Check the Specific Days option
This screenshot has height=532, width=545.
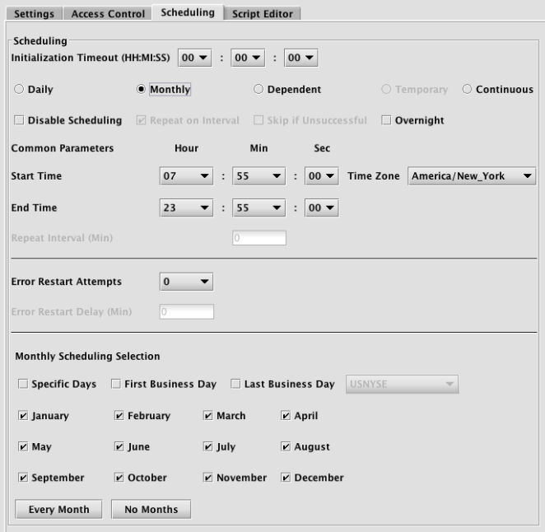pyautogui.click(x=22, y=385)
